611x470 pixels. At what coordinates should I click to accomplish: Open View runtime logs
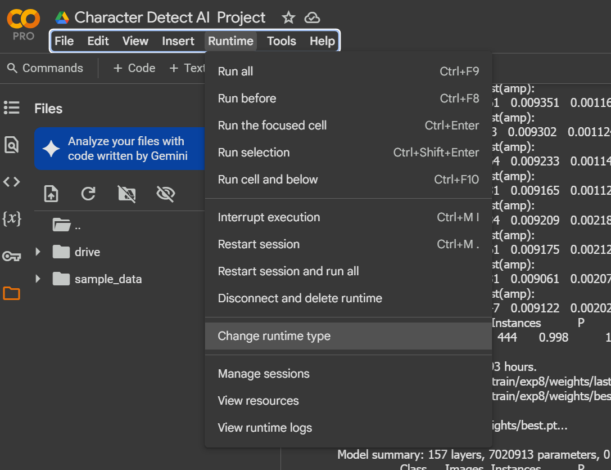point(349,427)
